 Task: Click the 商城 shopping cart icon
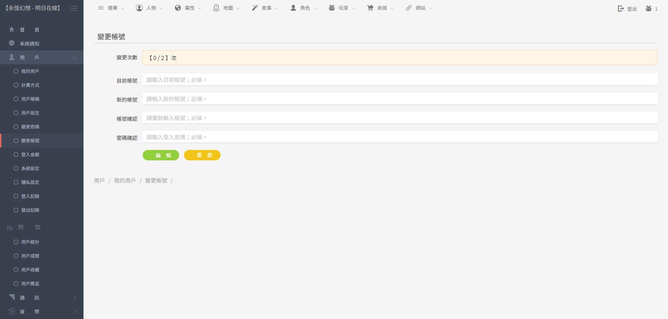pyautogui.click(x=370, y=8)
